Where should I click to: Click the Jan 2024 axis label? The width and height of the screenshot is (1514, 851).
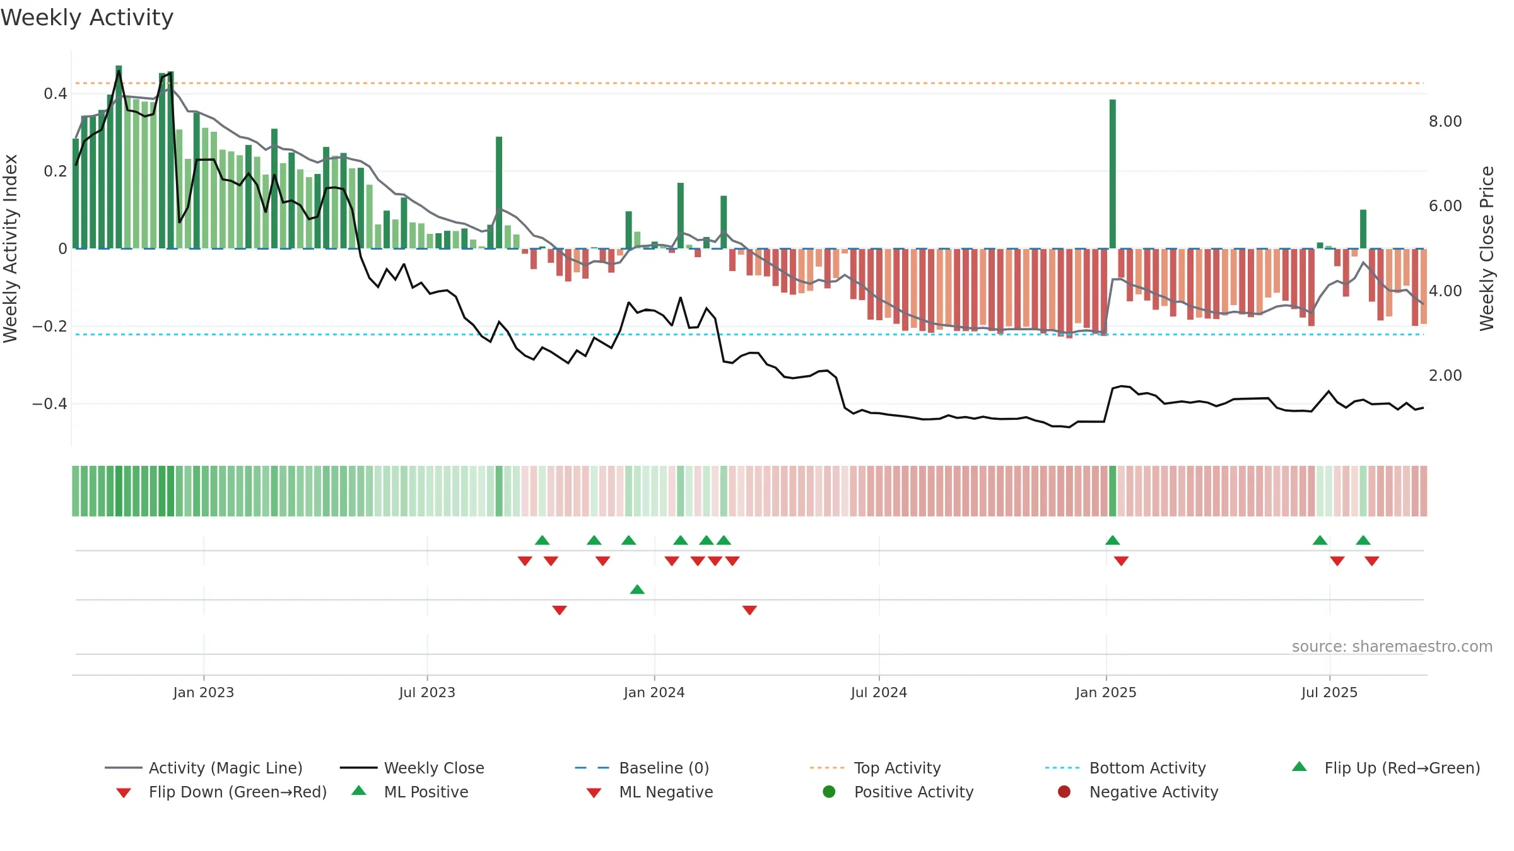click(654, 692)
